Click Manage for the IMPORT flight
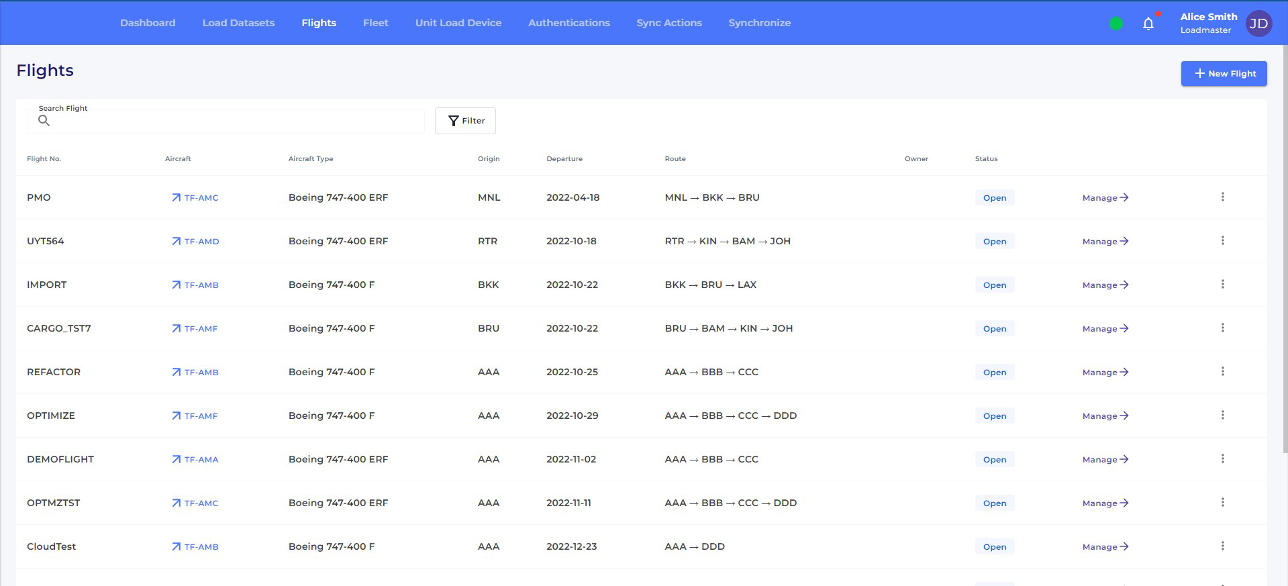Viewport: 1288px width, 586px height. [x=1105, y=285]
